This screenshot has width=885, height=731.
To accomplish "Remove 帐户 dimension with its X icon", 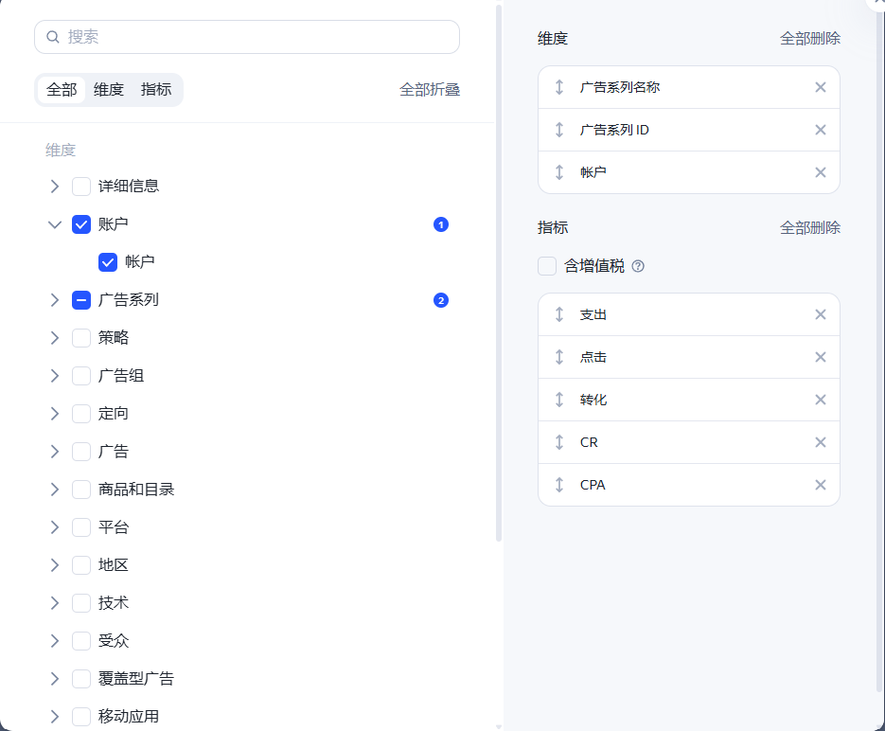I will (820, 172).
